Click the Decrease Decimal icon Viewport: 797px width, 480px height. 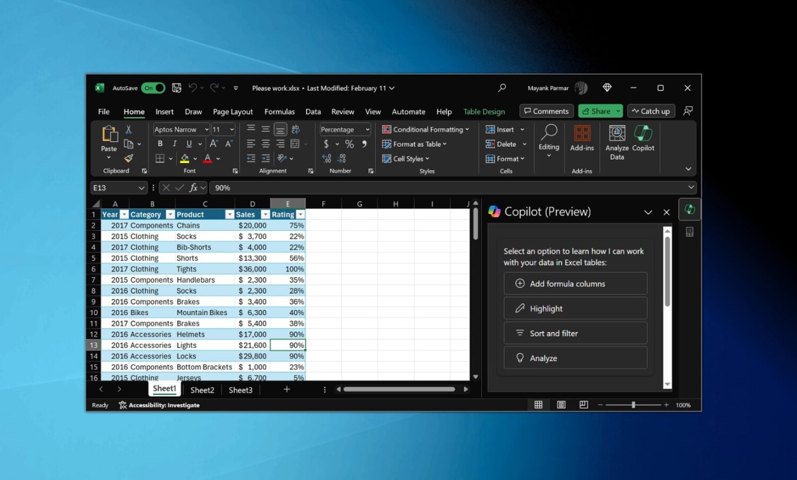click(341, 158)
